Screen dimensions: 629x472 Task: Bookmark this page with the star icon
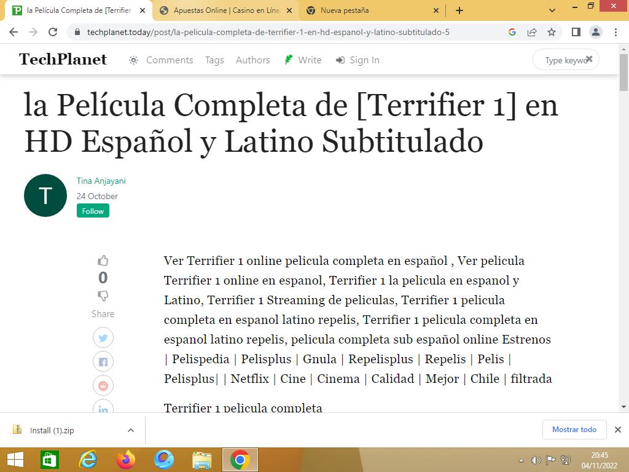[x=552, y=32]
